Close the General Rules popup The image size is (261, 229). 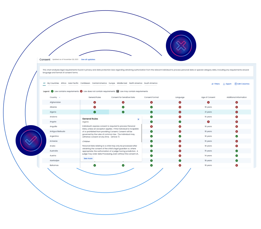coord(138,119)
